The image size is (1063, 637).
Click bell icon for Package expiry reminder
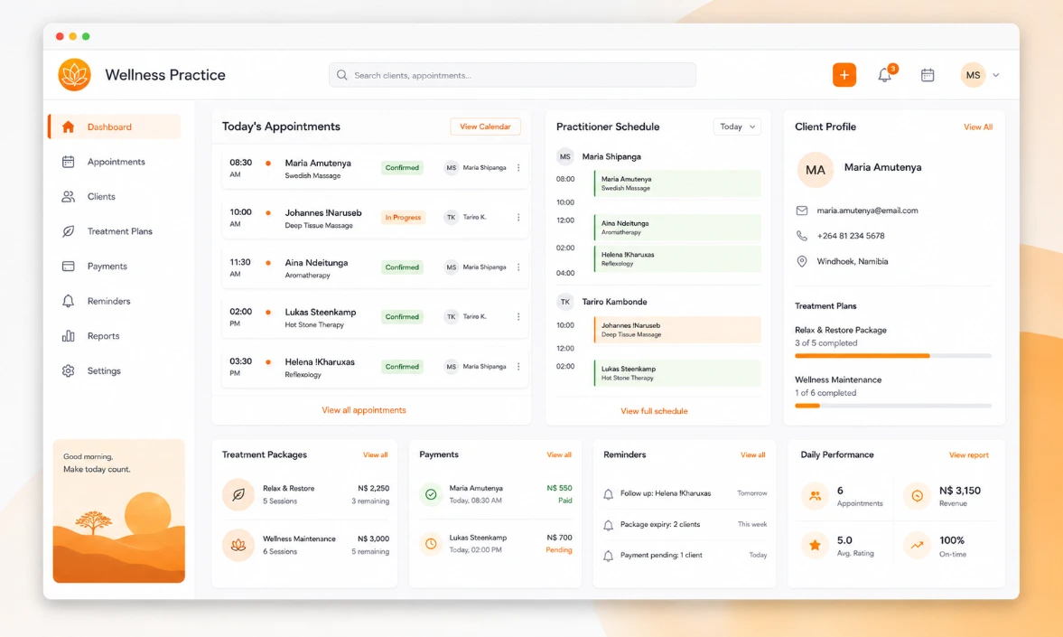608,525
